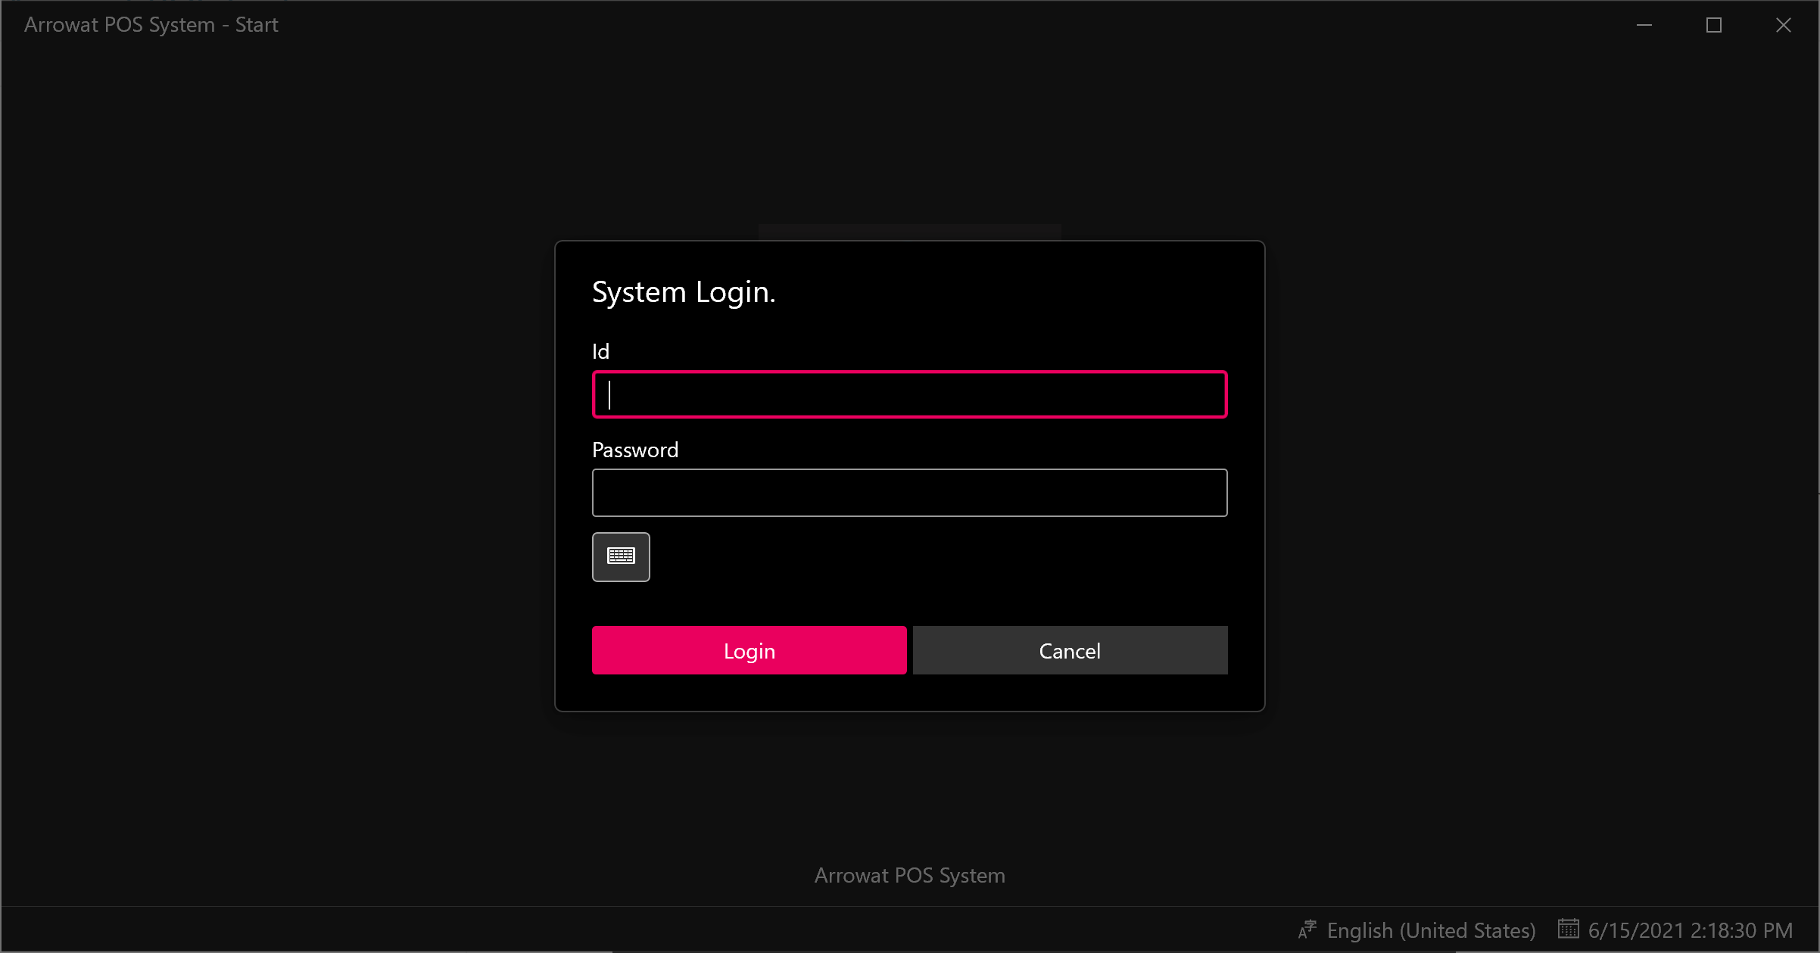1820x953 pixels.
Task: Close the Arrowat POS window
Action: point(1783,25)
